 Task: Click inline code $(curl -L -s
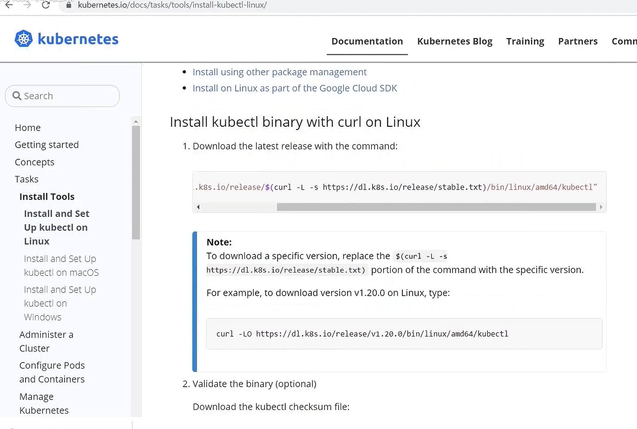coord(421,256)
